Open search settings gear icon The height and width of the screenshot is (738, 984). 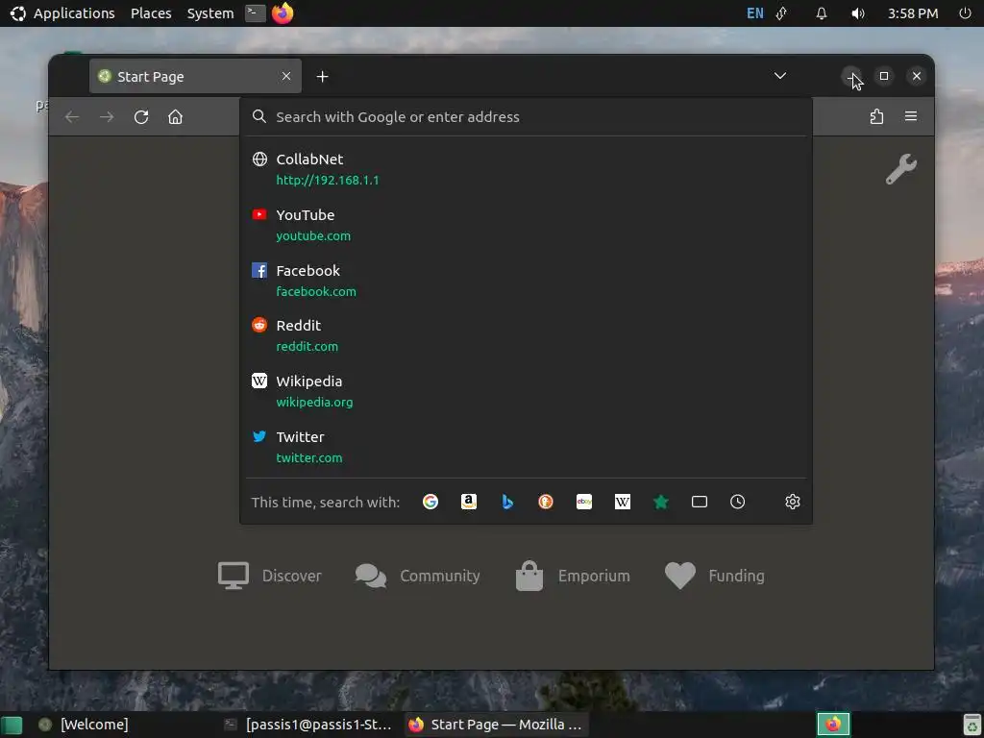(x=793, y=502)
